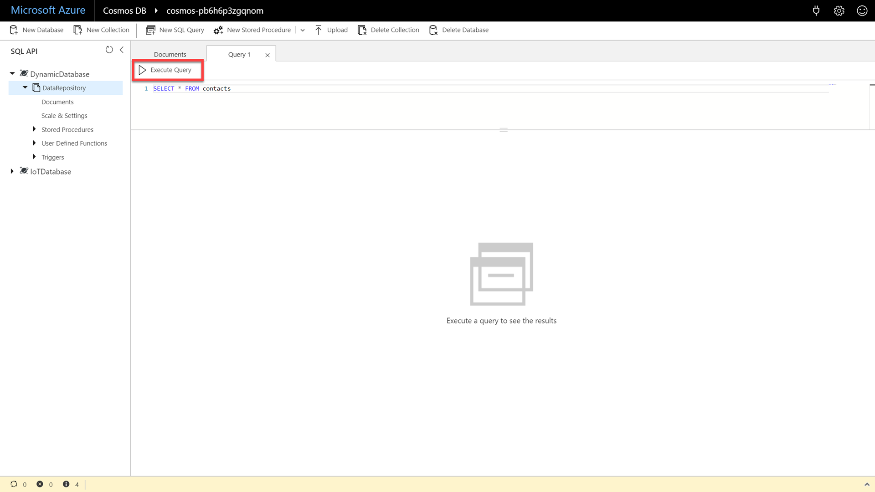Click the New Collection icon
This screenshot has height=492, width=875.
coord(78,30)
